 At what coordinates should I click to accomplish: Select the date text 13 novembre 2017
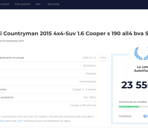point(13,41)
